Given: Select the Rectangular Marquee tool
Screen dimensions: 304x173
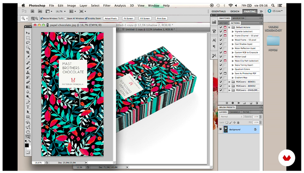Looking at the screenshot, I should [28, 38].
